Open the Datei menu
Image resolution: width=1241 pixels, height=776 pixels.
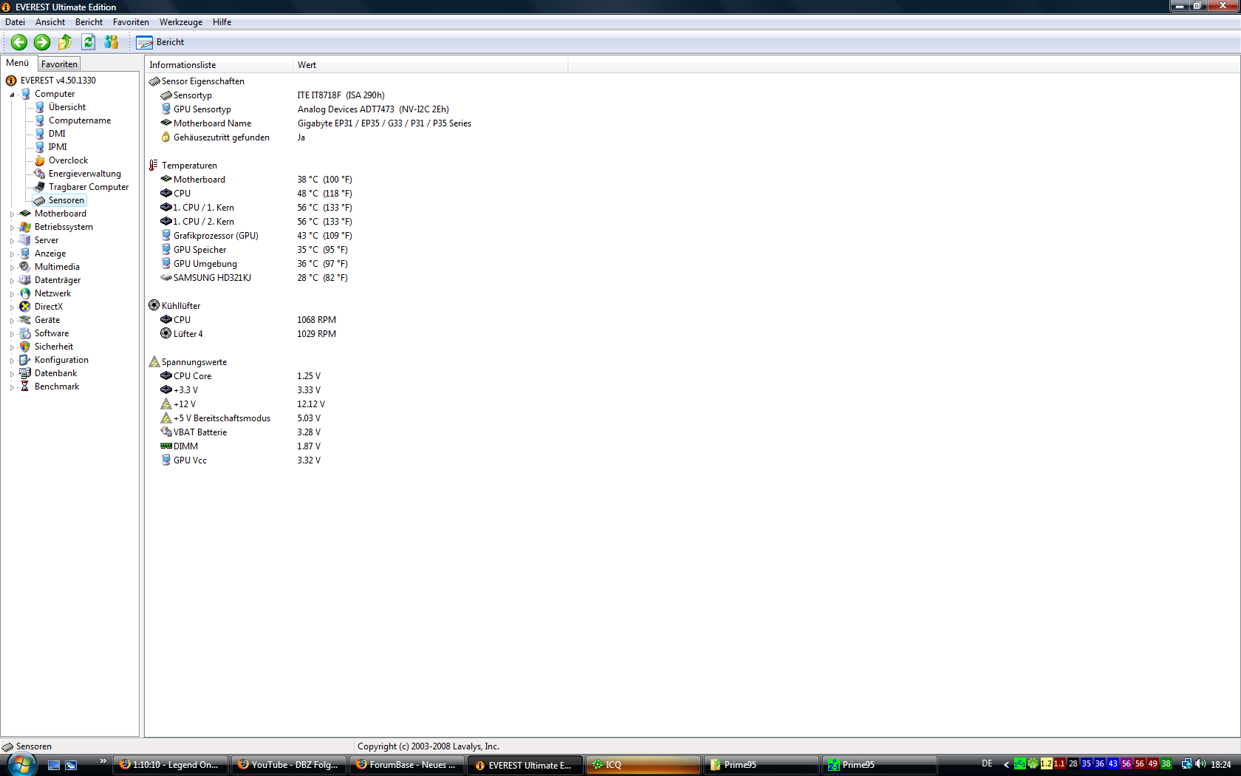click(x=15, y=22)
